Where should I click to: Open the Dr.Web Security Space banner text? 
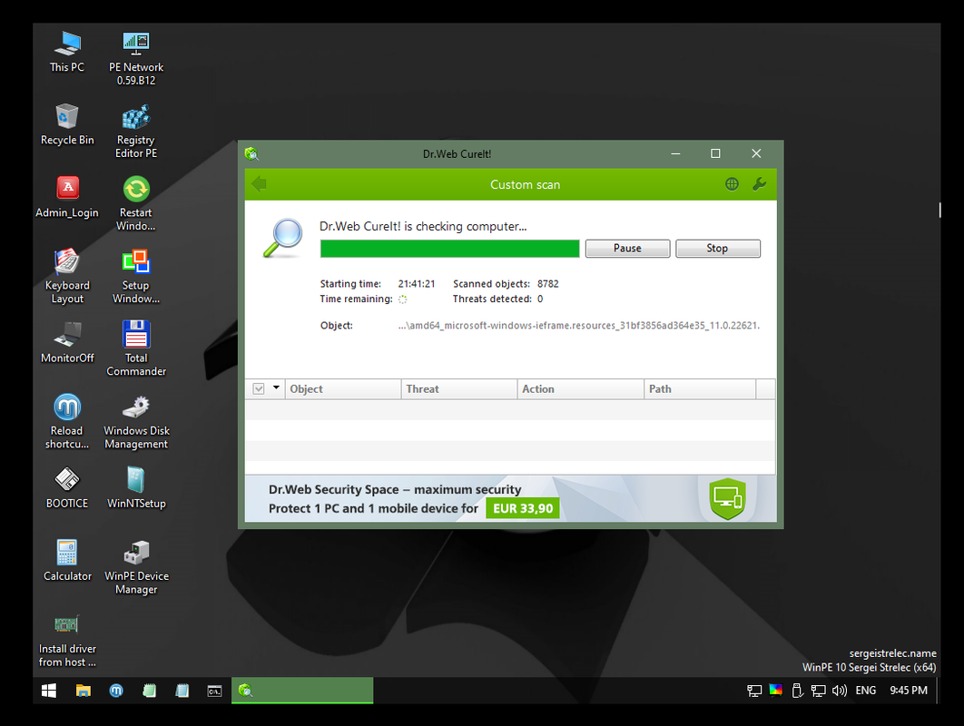pos(395,489)
